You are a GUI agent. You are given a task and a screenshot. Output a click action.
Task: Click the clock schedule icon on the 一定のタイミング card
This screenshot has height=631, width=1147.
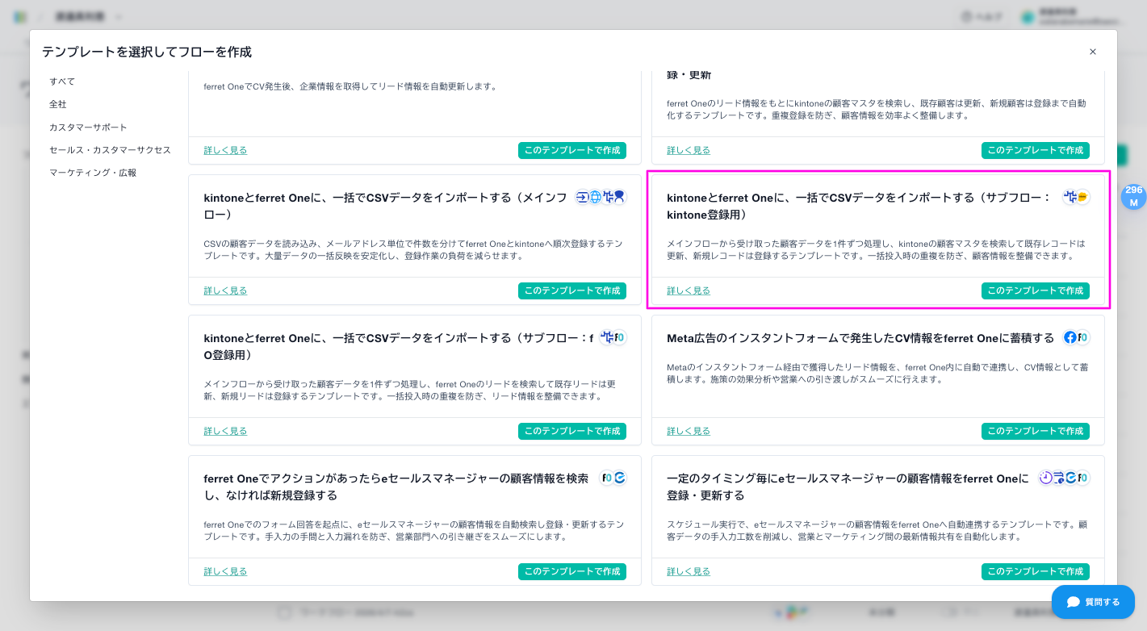tap(1046, 478)
